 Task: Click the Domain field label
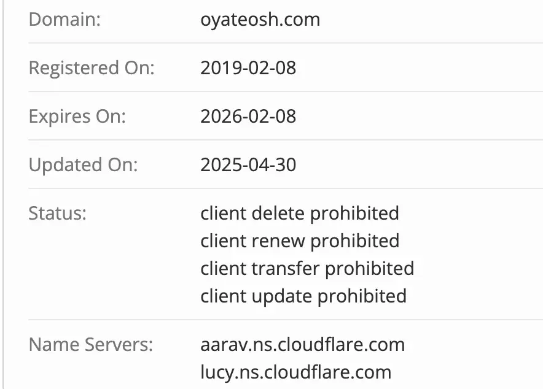pos(64,19)
